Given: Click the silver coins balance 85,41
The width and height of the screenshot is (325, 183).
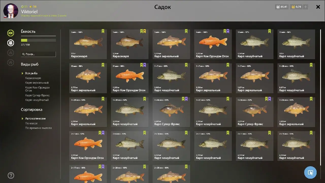Looking at the screenshot, I should (282, 7).
